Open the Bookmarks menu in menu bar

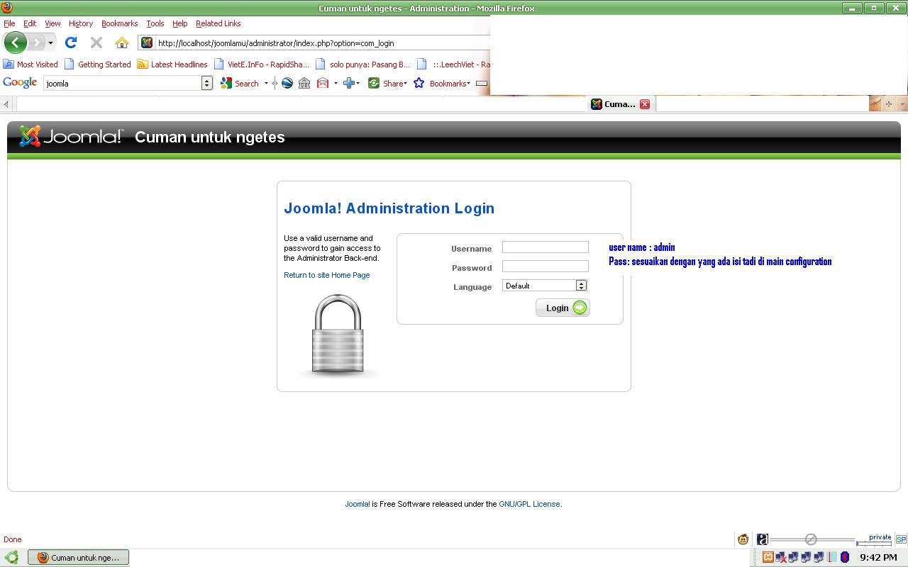(x=119, y=23)
